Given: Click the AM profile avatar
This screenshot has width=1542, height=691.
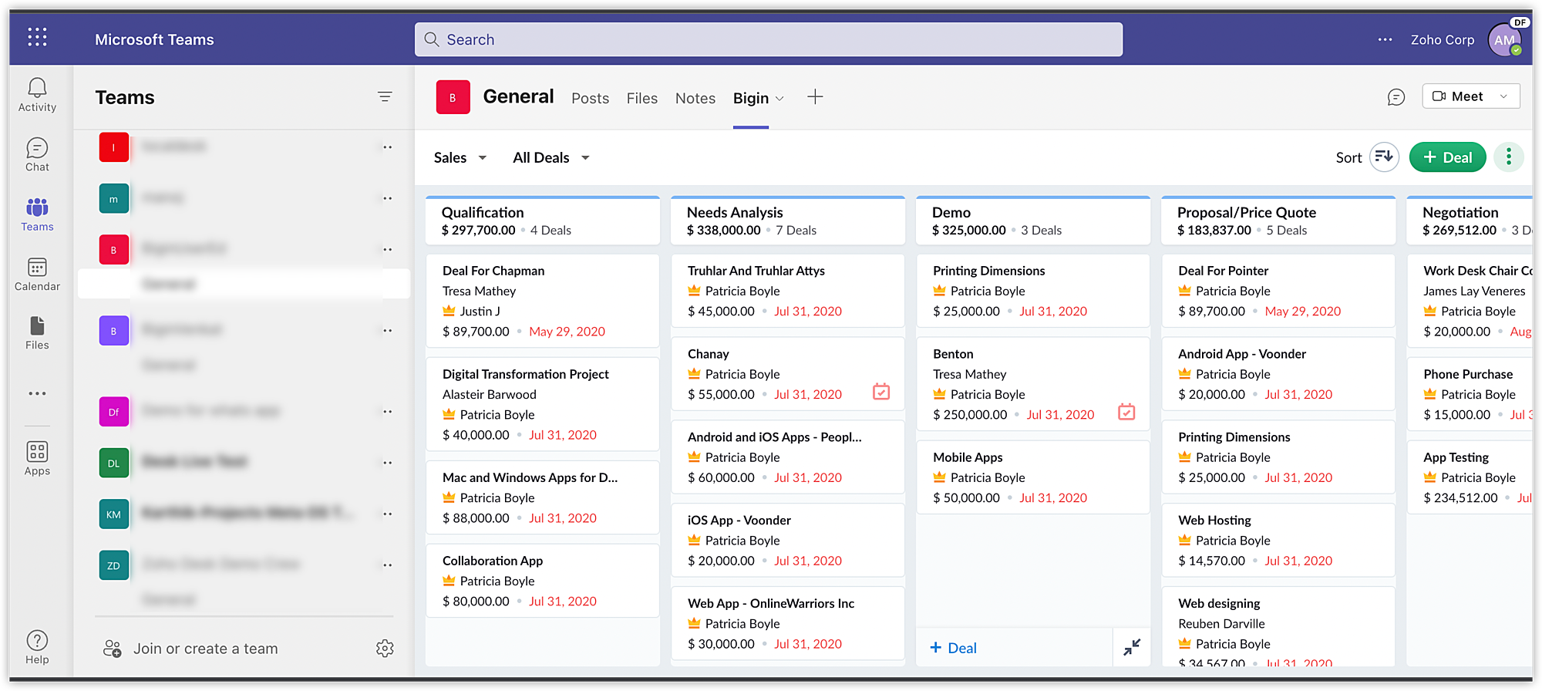Looking at the screenshot, I should pyautogui.click(x=1504, y=39).
